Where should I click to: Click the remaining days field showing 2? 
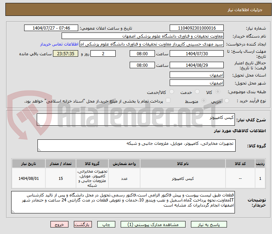click(x=103, y=53)
